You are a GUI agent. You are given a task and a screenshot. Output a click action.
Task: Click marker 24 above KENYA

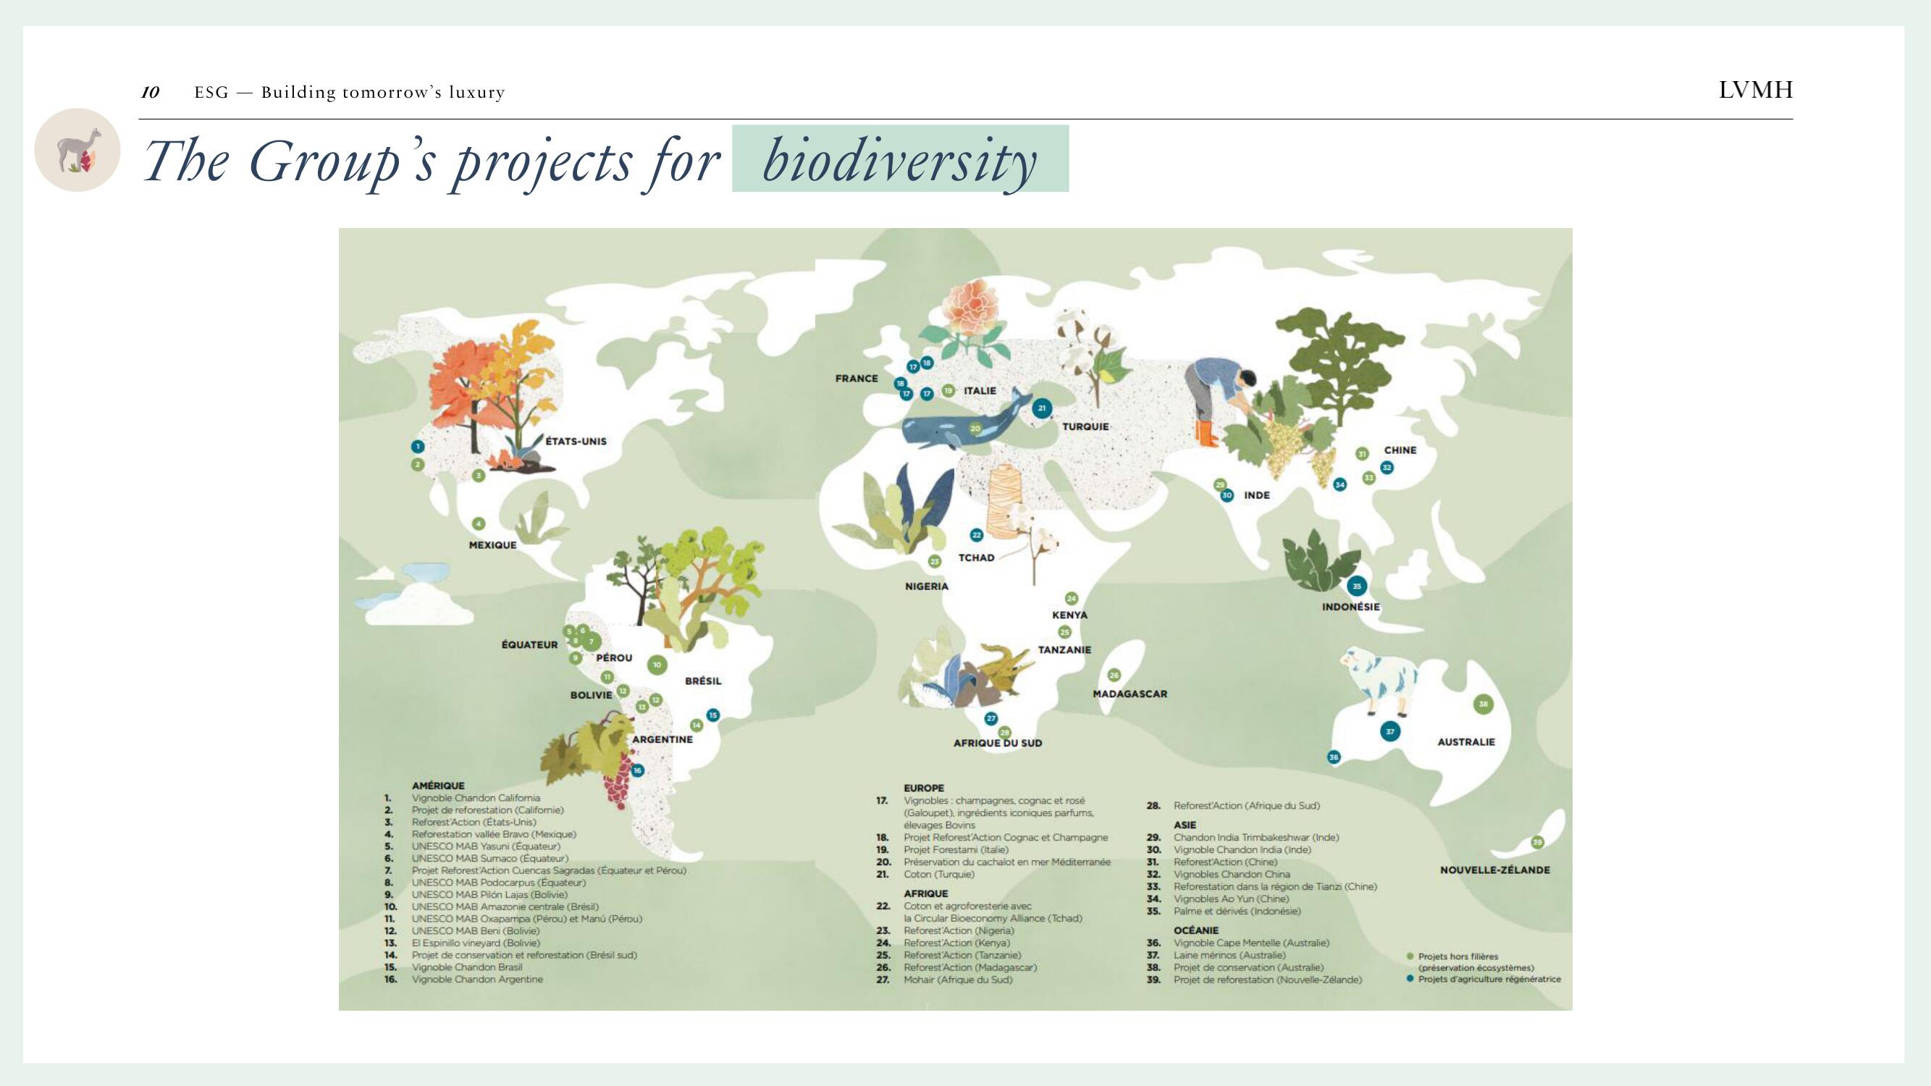[x=1071, y=598]
